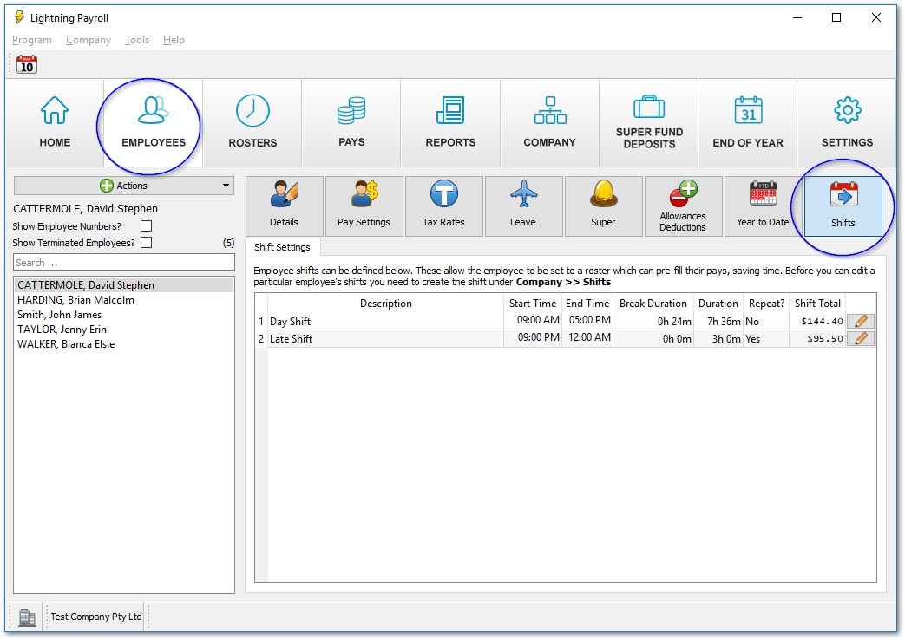The width and height of the screenshot is (905, 640).
Task: Enable Show Terminated Employees checkbox
Action: pos(146,242)
